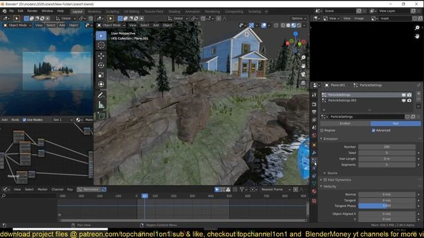This screenshot has width=424, height=238.
Task: Toggle render visibility of ParticleSettings
Action: tap(409, 95)
